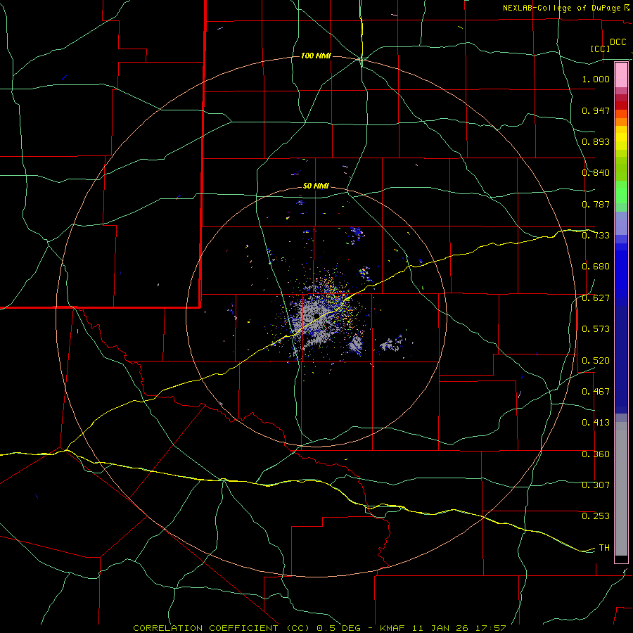Select the 100 NMI range ring label
The image size is (633, 633).
point(316,56)
